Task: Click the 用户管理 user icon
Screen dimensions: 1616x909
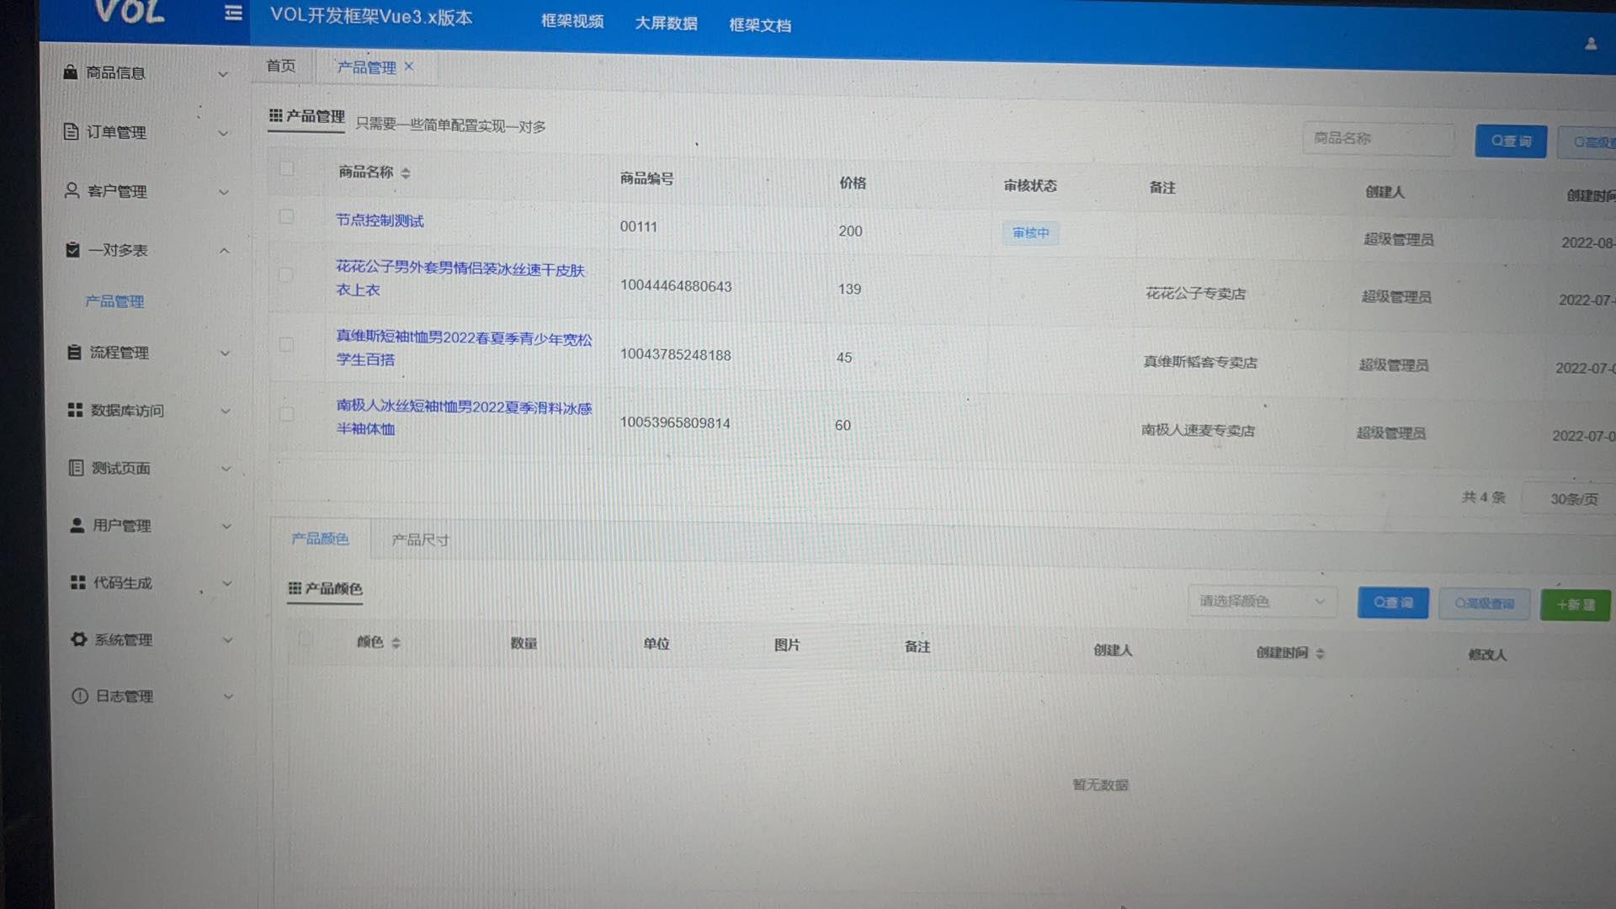Action: (x=77, y=525)
